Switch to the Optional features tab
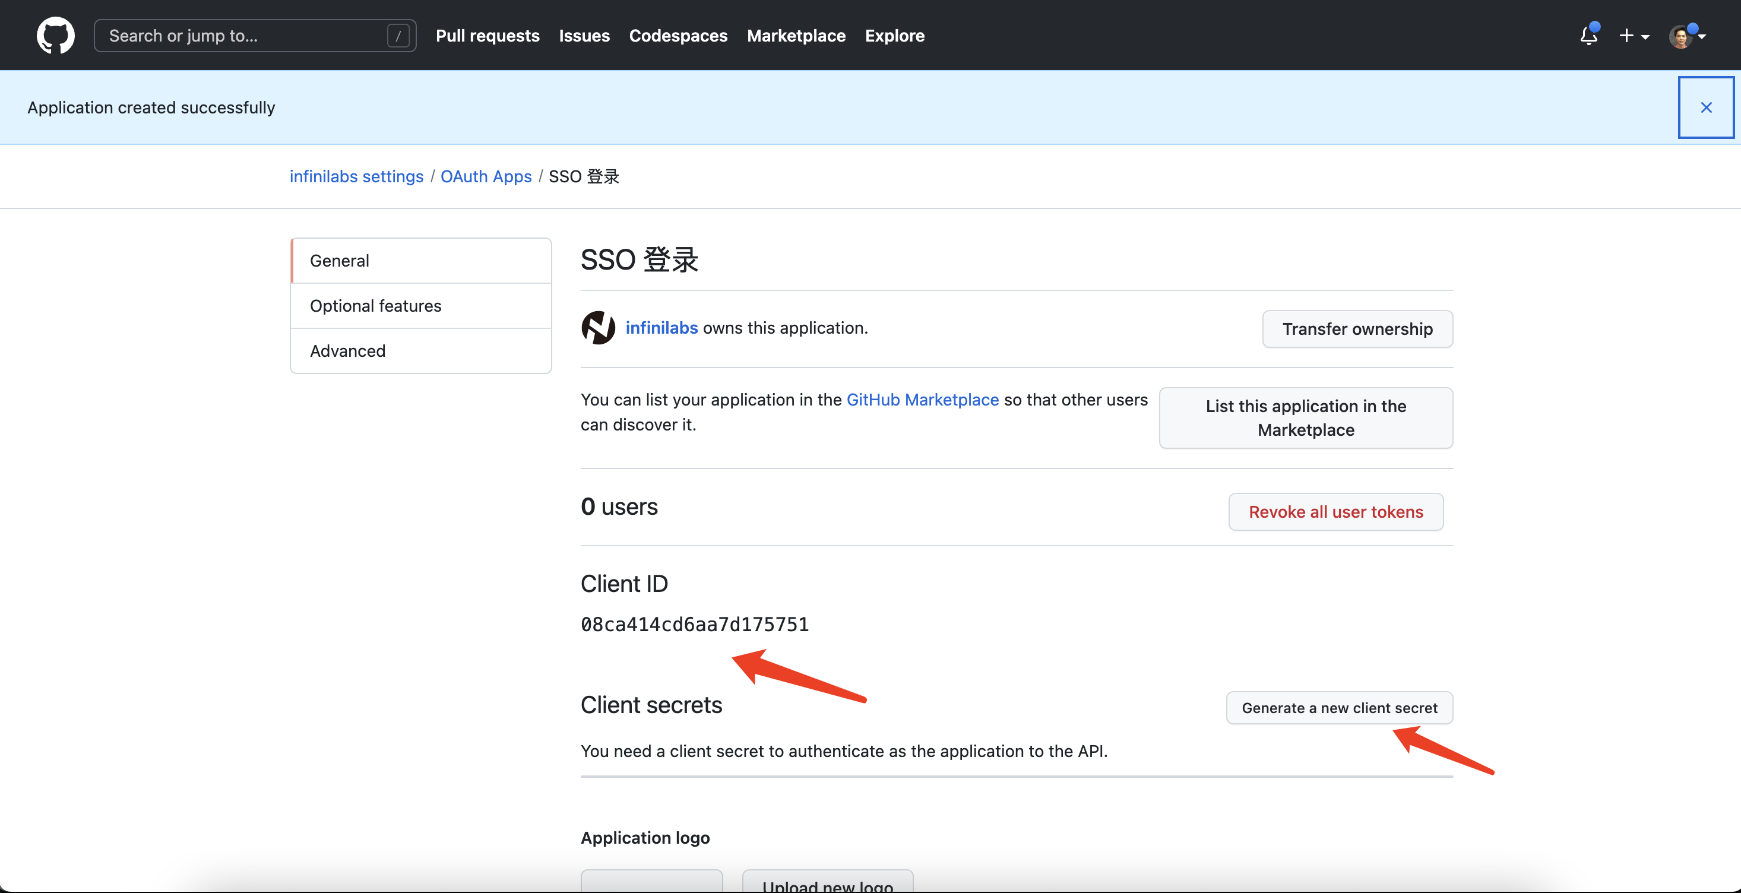This screenshot has width=1741, height=893. pos(375,306)
